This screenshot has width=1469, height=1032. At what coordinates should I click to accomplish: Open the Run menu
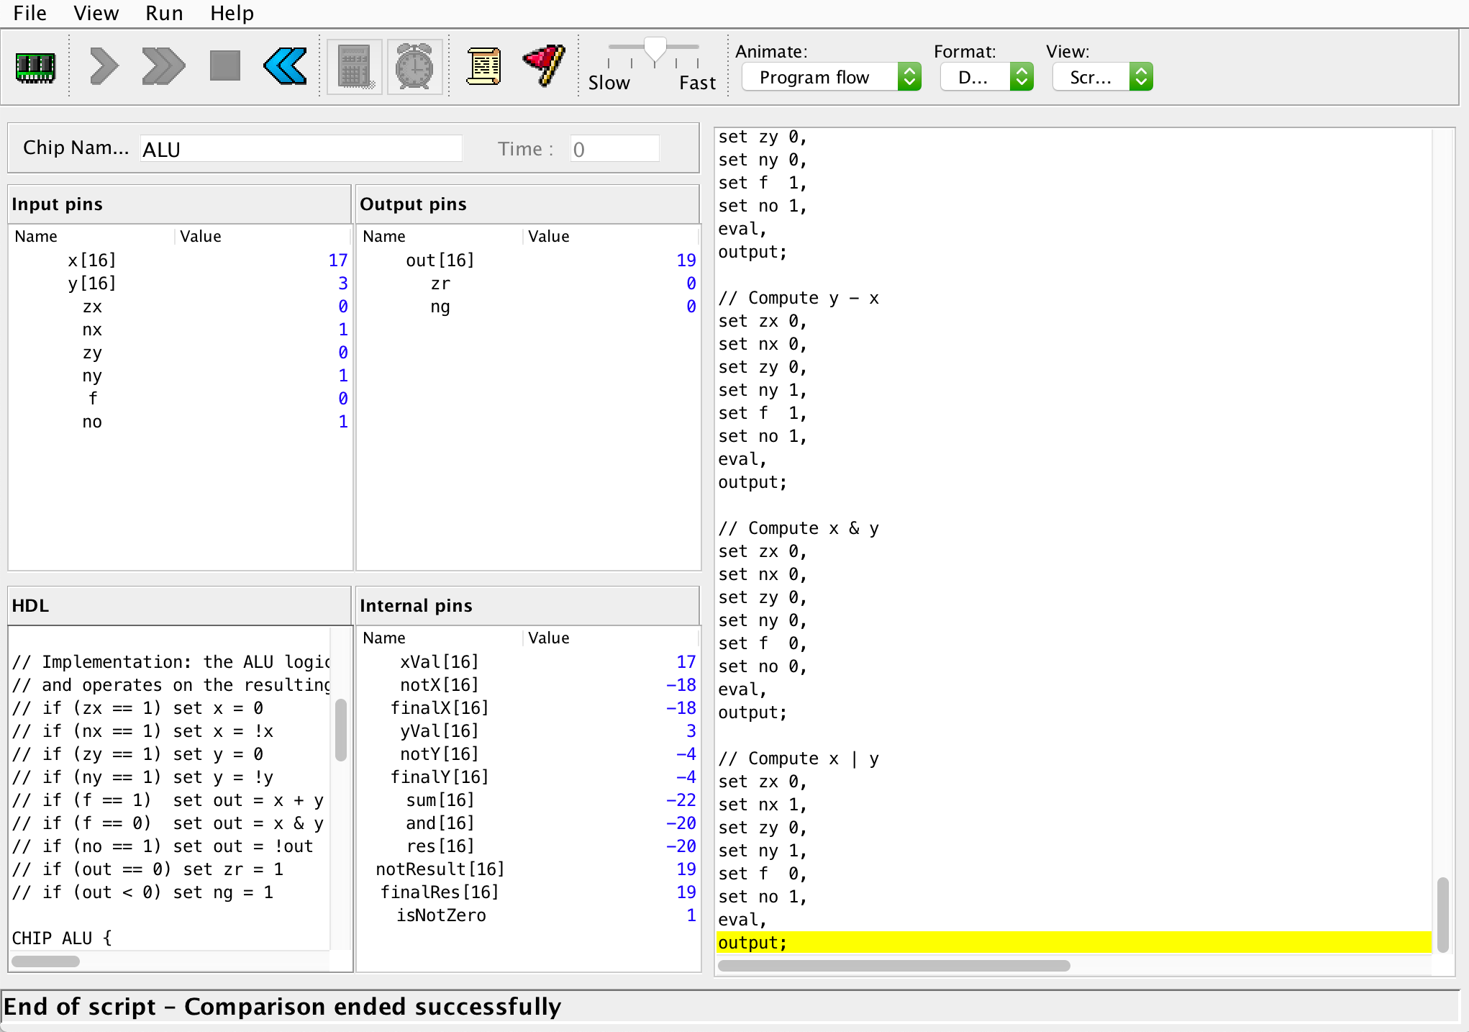[164, 13]
